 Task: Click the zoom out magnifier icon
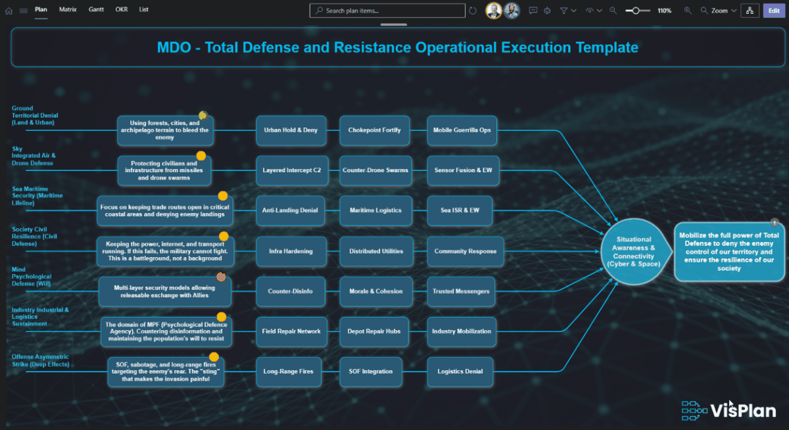click(613, 11)
